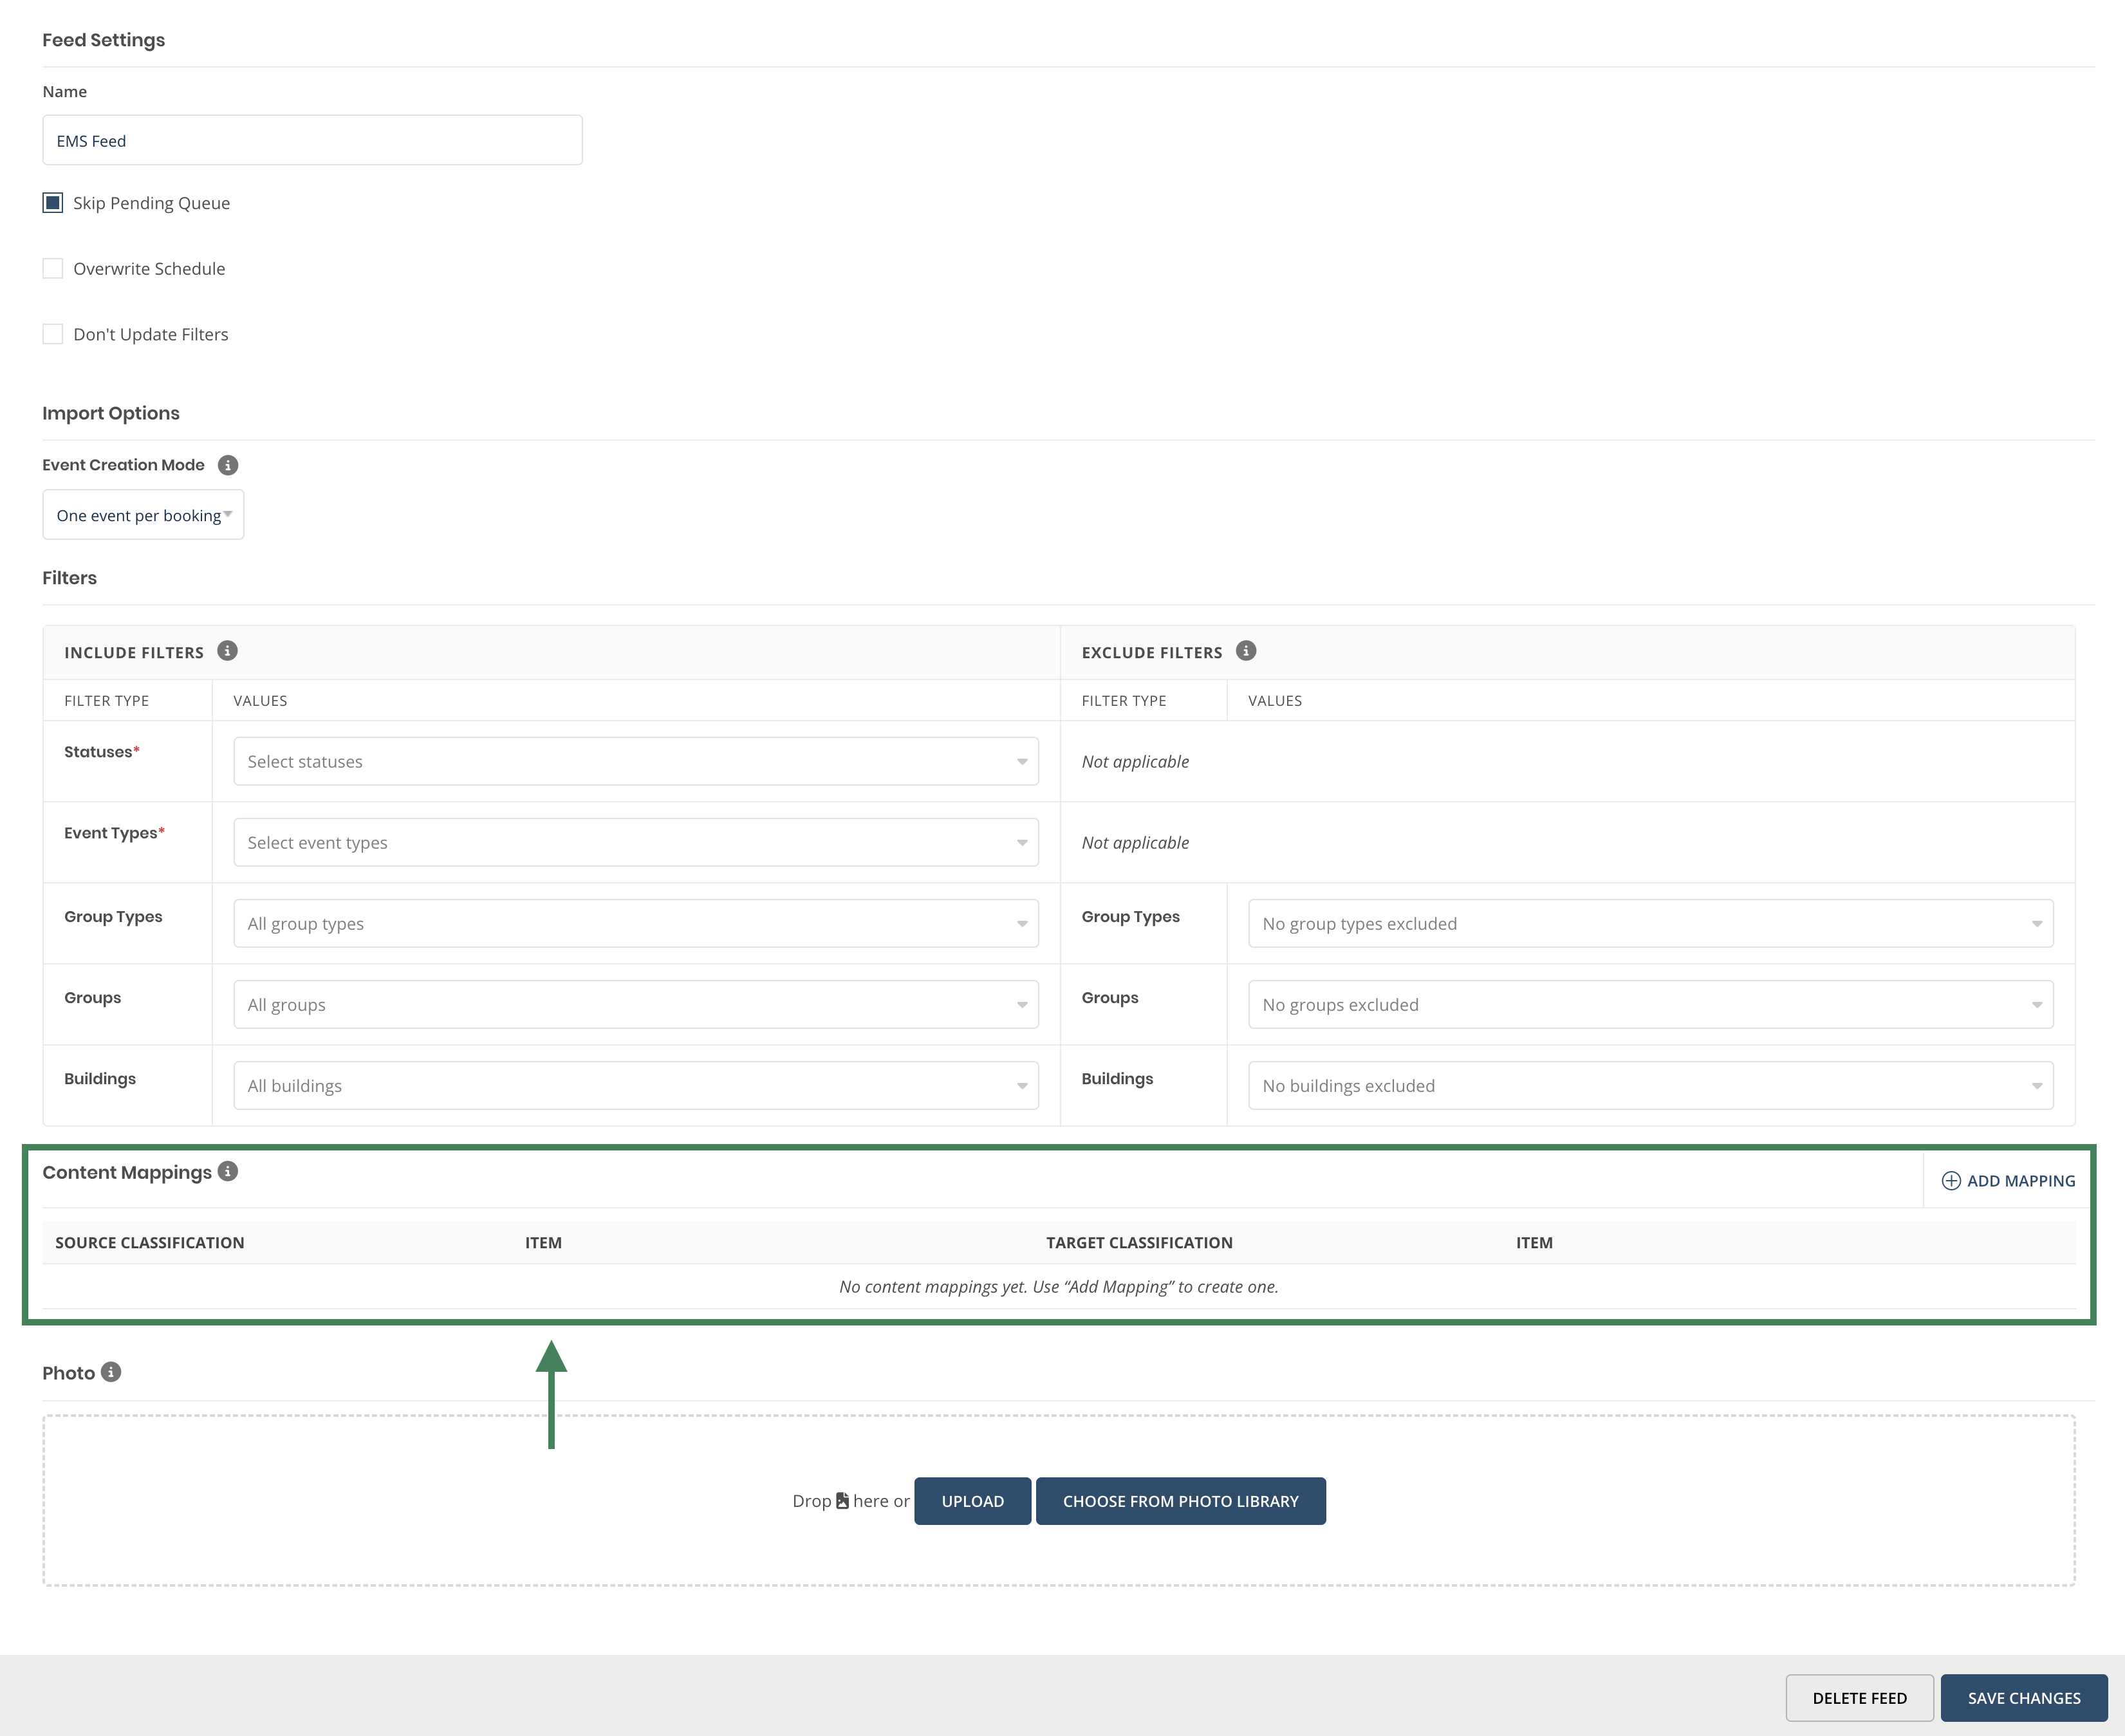
Task: Enable the Overwrite Schedule checkbox
Action: [53, 268]
